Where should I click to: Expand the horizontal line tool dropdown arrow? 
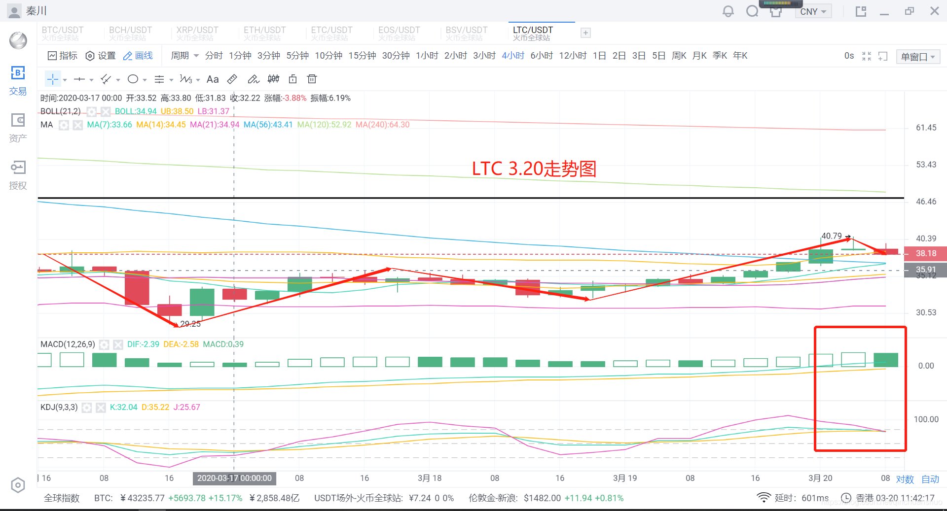(91, 80)
